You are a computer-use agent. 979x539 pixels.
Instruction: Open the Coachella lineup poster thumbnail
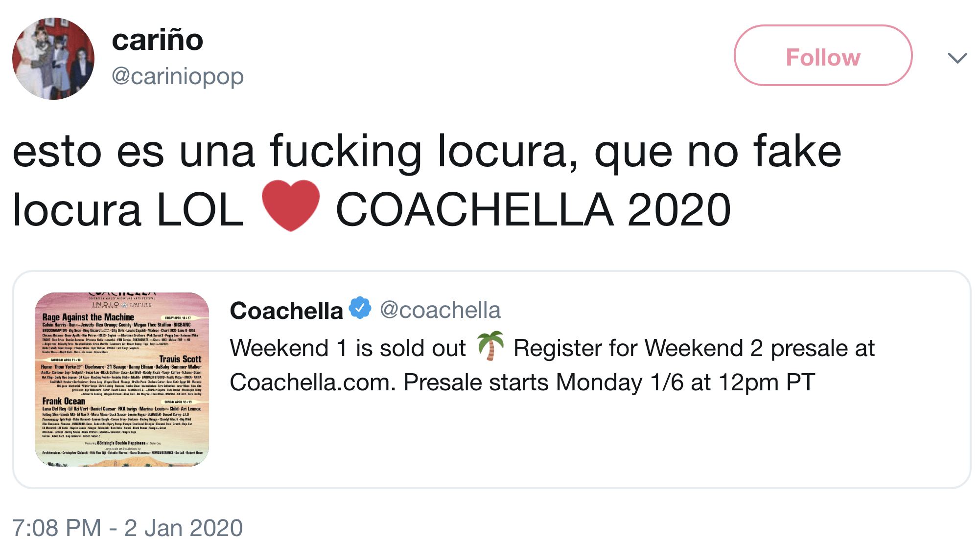click(x=122, y=379)
